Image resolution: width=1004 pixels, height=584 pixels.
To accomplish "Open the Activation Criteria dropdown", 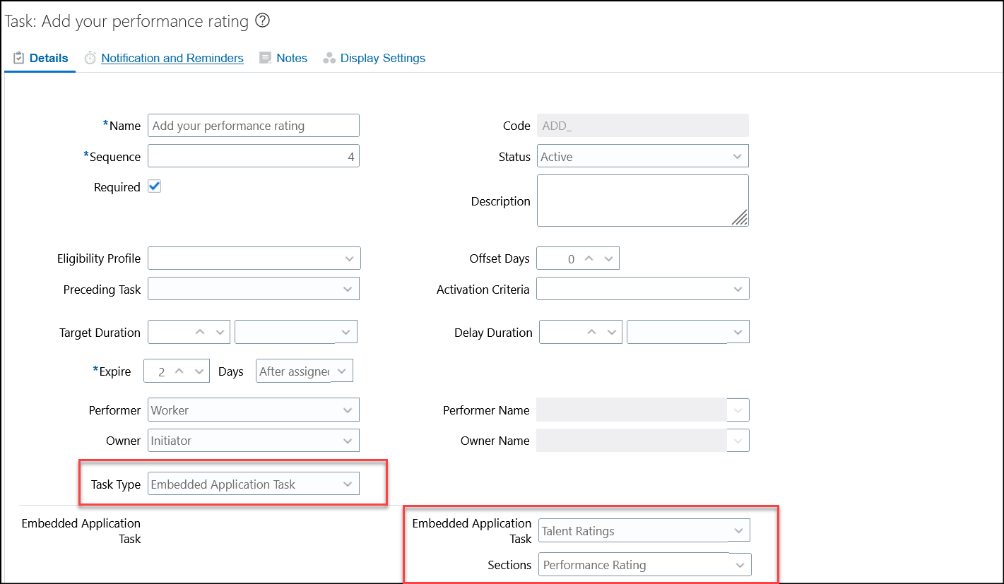I will [x=642, y=289].
